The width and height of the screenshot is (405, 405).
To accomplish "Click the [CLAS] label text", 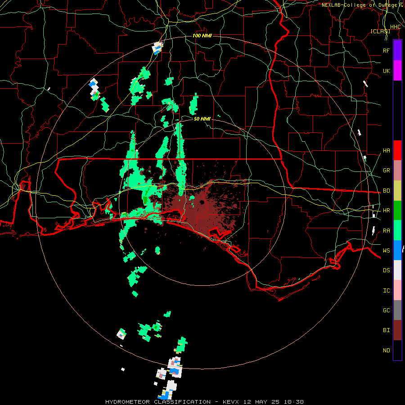I will coord(380,31).
